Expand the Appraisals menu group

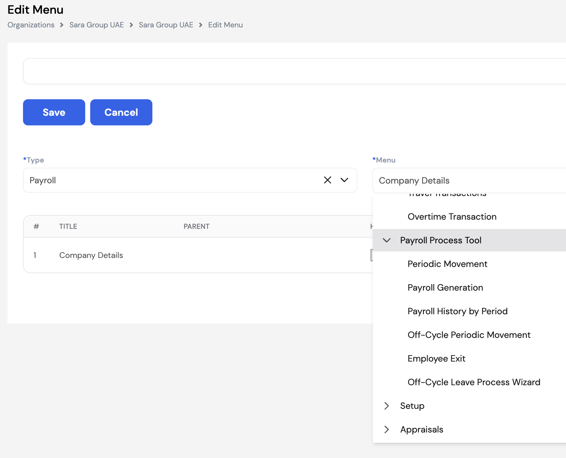pos(387,429)
